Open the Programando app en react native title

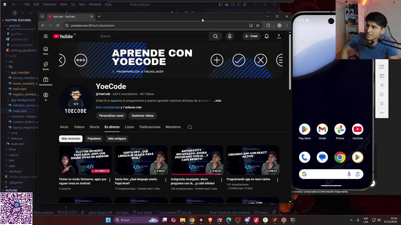(x=248, y=179)
